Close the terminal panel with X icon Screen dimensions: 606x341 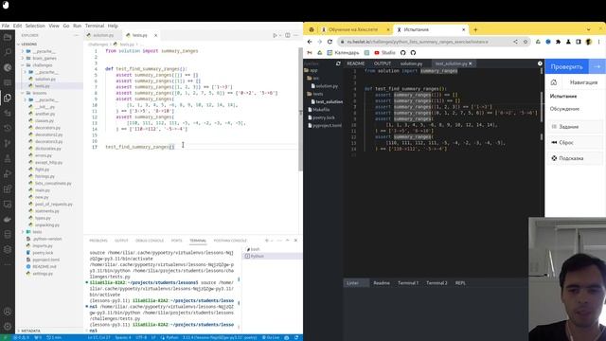pos(295,241)
